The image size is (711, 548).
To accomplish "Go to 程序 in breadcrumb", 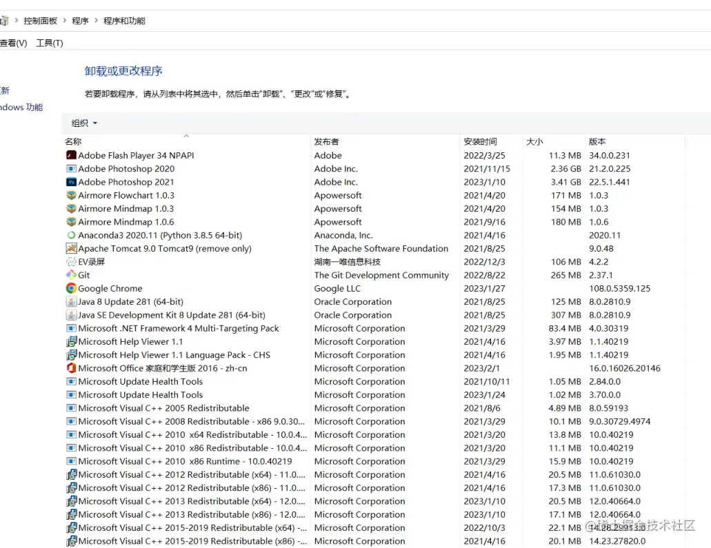I will tap(80, 21).
